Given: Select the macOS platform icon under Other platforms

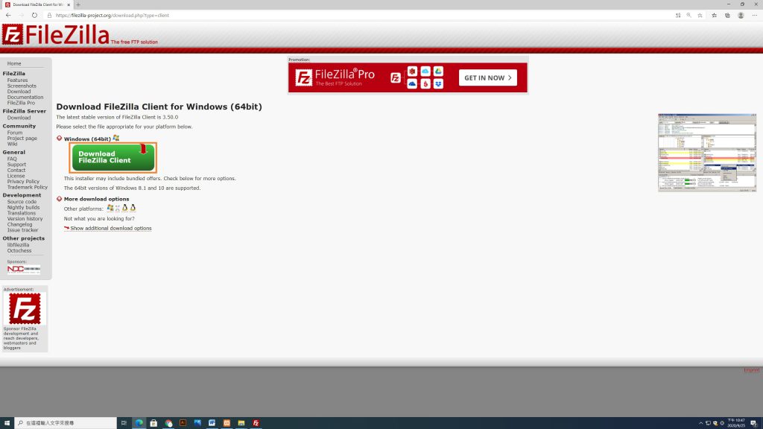Looking at the screenshot, I should coord(118,209).
